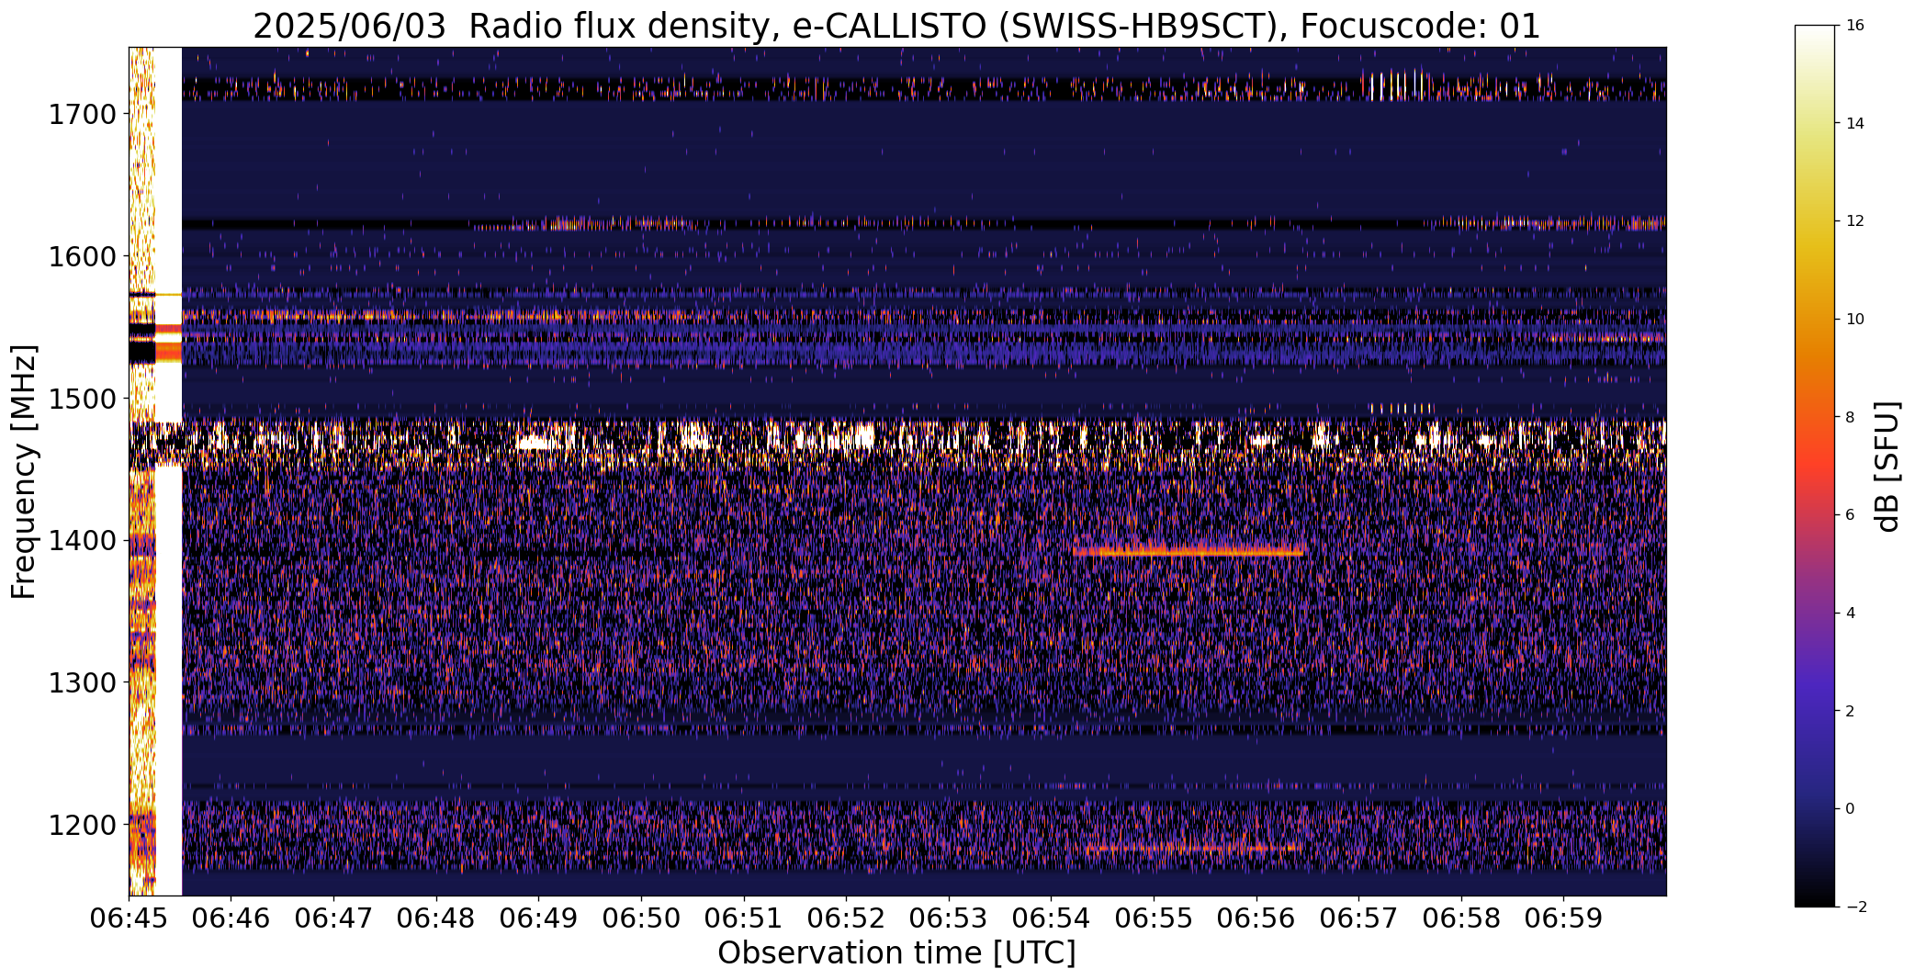Click the 1200 frequency tick label
The image size is (1915, 980).
(82, 825)
